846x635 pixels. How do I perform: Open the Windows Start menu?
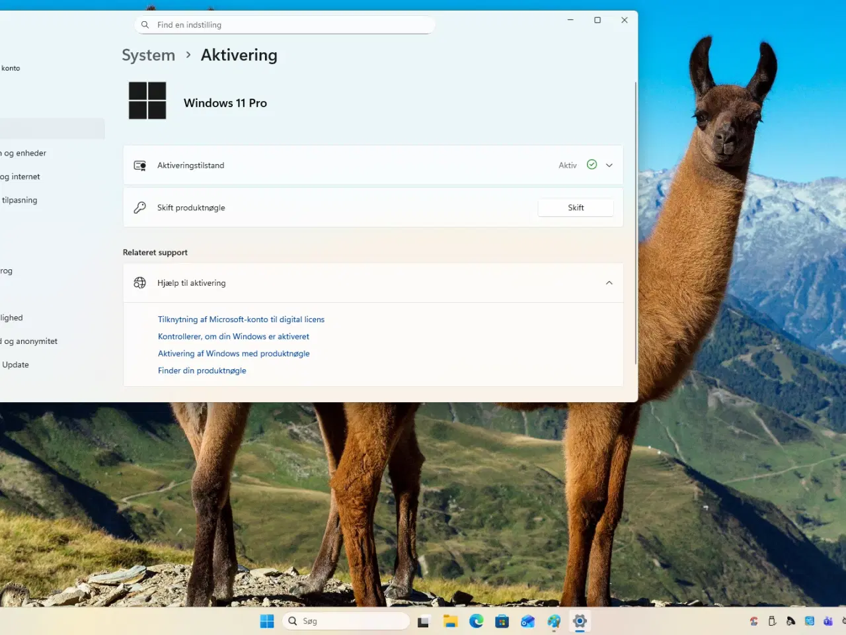pyautogui.click(x=267, y=621)
